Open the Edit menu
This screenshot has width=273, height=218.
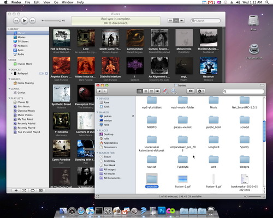pos(37,2)
